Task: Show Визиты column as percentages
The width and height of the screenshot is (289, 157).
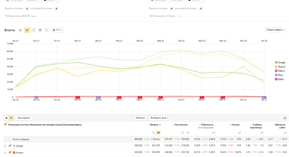Action: click(x=153, y=132)
